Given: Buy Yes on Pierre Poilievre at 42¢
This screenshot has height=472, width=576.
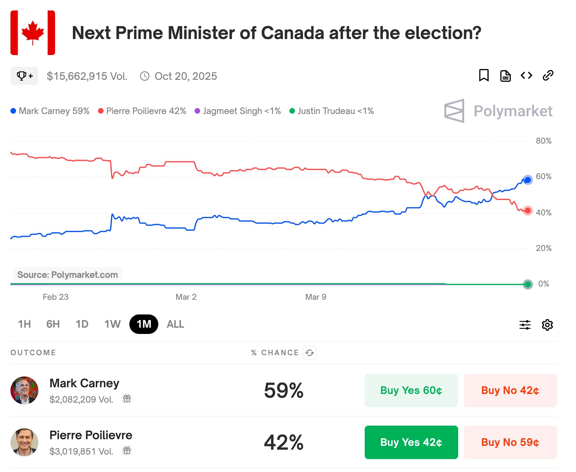Looking at the screenshot, I should (x=411, y=442).
